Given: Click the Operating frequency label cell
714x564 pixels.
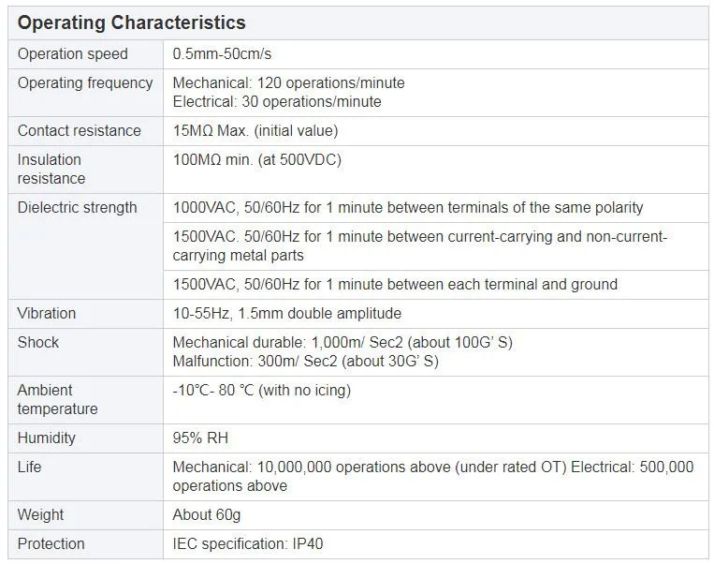Looking at the screenshot, I should [85, 83].
